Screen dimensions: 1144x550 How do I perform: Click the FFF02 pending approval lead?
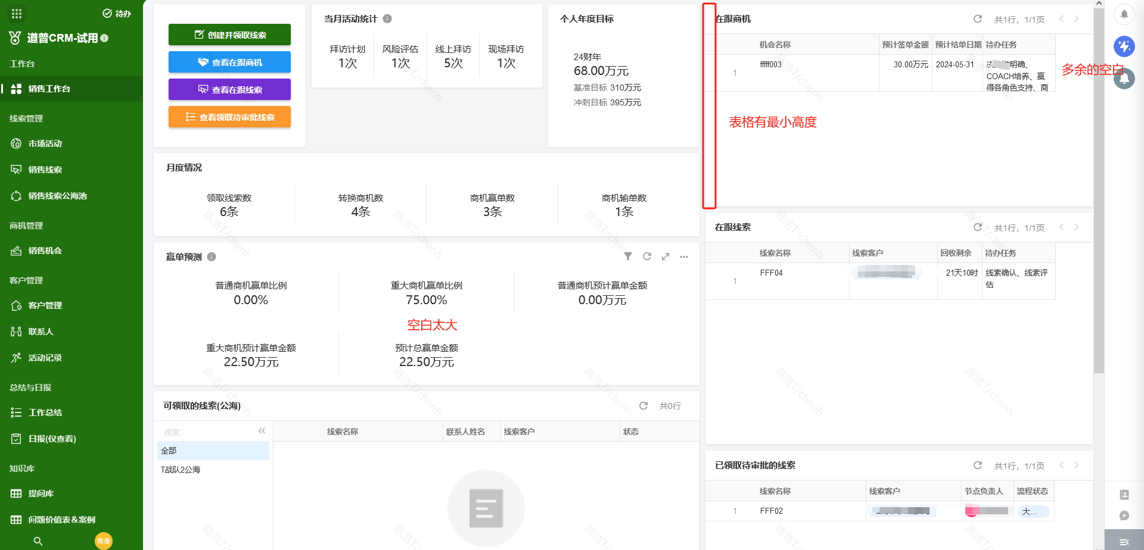coord(771,511)
